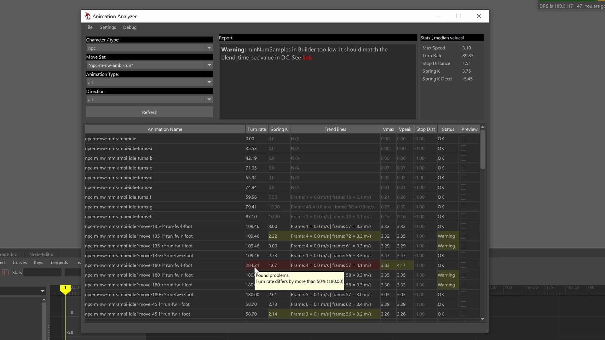
Task: Click the Animation Analyzer app icon in title bar
Action: pos(88,16)
